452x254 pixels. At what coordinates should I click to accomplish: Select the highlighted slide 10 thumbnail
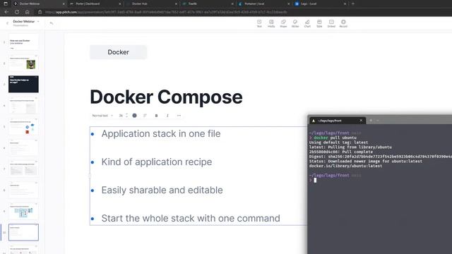pyautogui.click(x=23, y=232)
